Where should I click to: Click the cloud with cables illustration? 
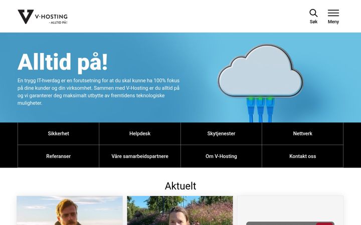pyautogui.click(x=260, y=82)
